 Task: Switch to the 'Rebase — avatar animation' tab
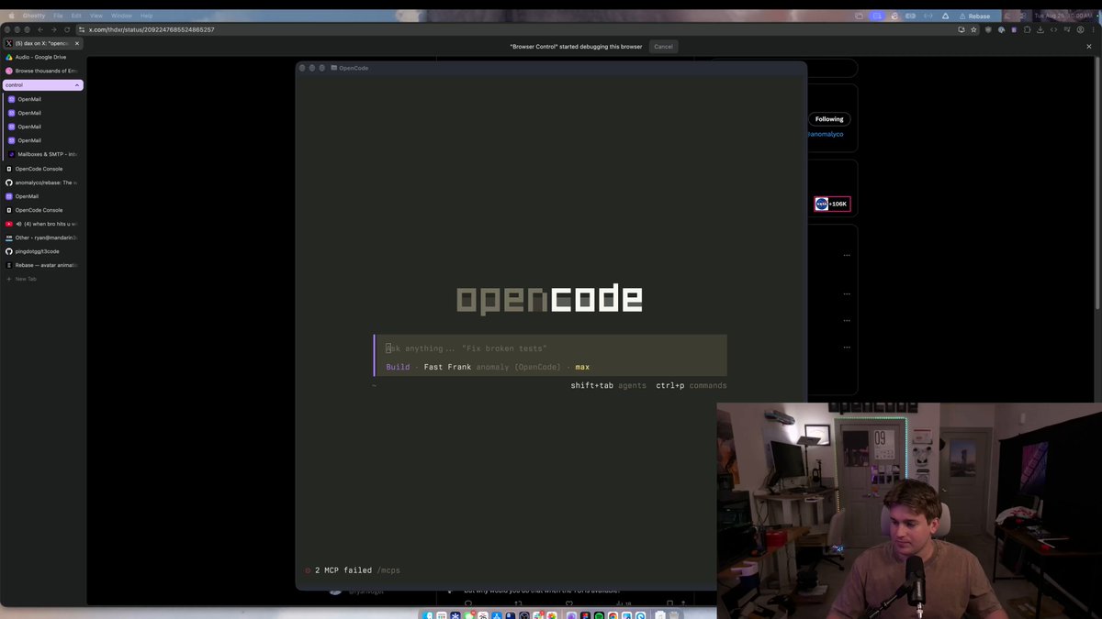[x=43, y=265]
